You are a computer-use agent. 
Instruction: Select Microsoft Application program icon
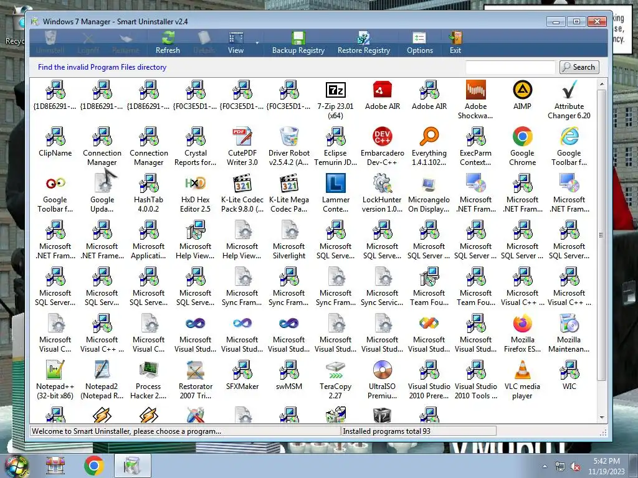(148, 240)
